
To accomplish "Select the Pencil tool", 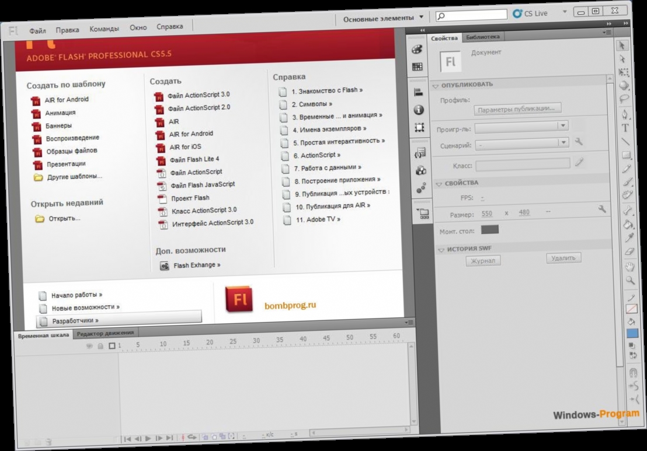I will coord(627,168).
